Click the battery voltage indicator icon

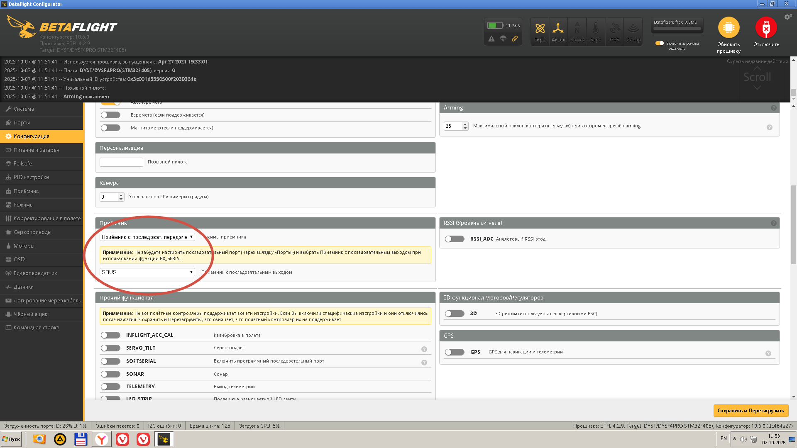click(x=495, y=25)
